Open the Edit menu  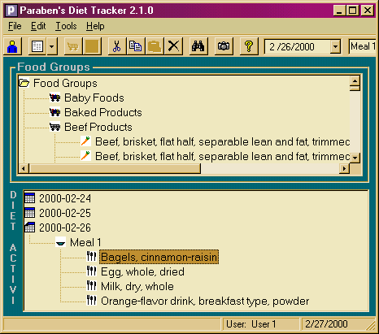pos(38,26)
